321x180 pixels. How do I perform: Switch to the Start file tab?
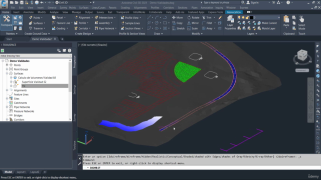[x=9, y=39]
